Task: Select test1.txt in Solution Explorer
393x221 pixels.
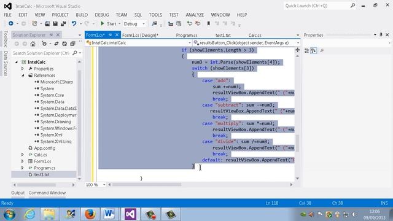Action: click(42, 174)
